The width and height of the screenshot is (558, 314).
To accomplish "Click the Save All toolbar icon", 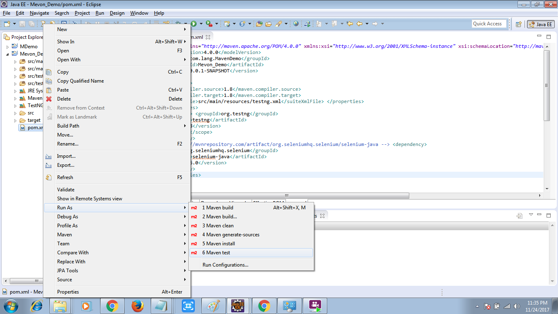I will click(x=31, y=23).
